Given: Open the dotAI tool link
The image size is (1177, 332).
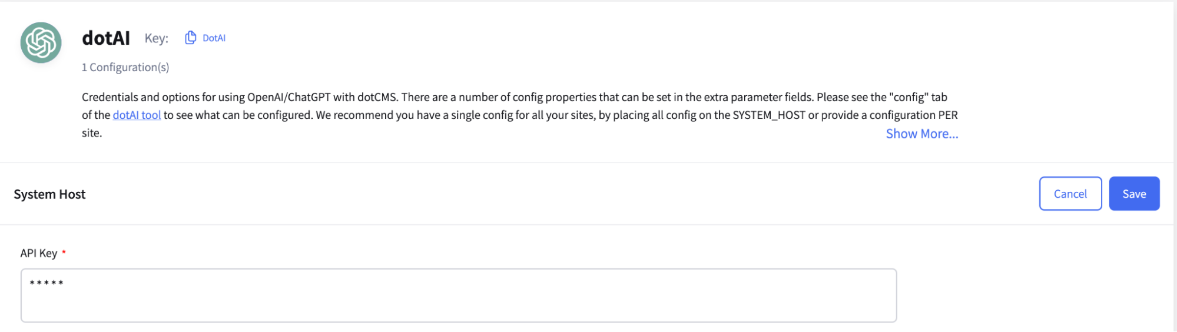Looking at the screenshot, I should pos(137,115).
